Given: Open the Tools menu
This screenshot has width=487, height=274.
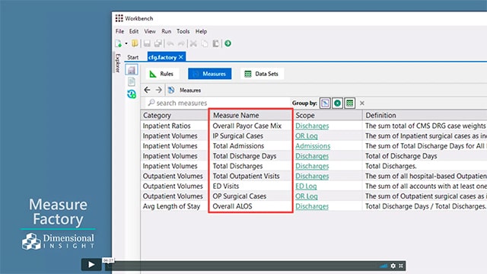Looking at the screenshot, I should (183, 31).
